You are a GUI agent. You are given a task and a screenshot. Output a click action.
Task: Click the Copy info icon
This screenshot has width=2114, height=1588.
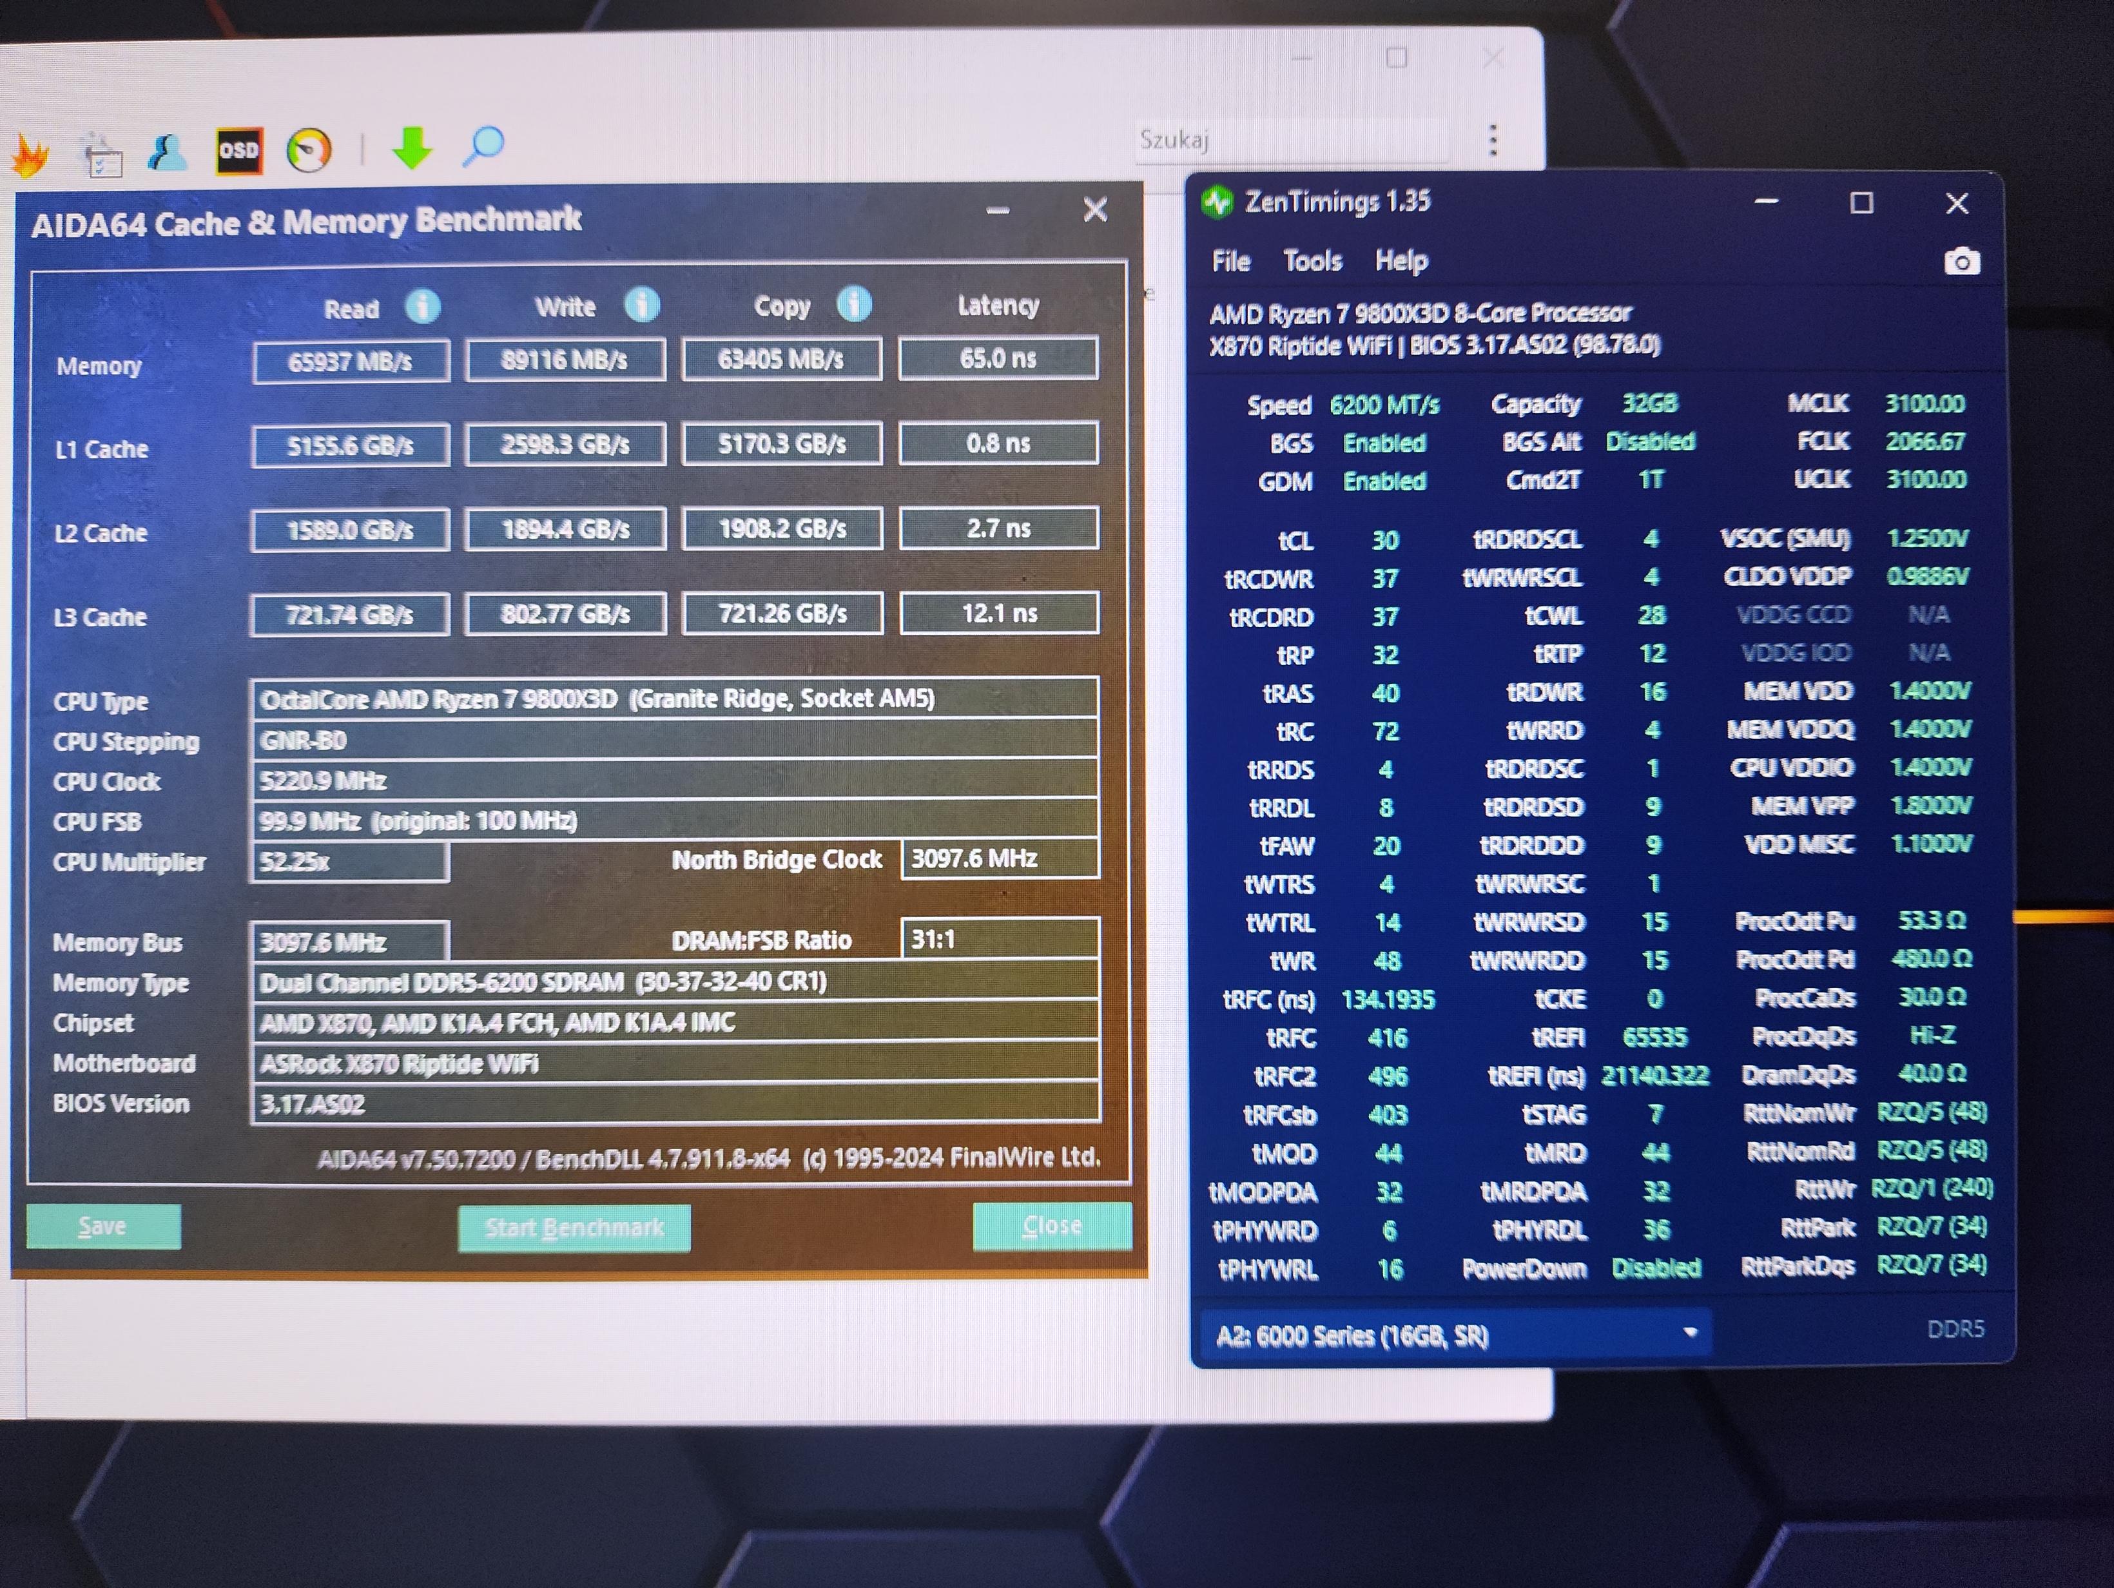[x=853, y=304]
